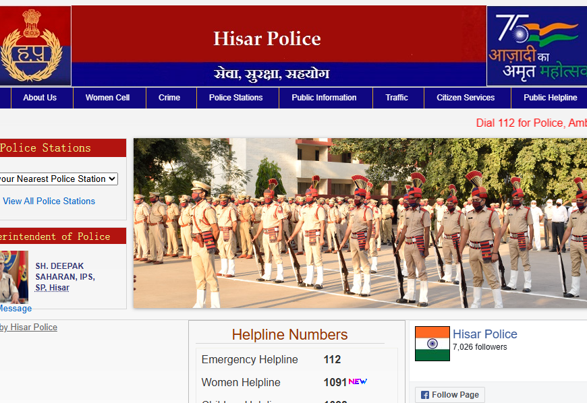
Task: Click the NEW badge beside Women Helpline
Action: pyautogui.click(x=358, y=381)
